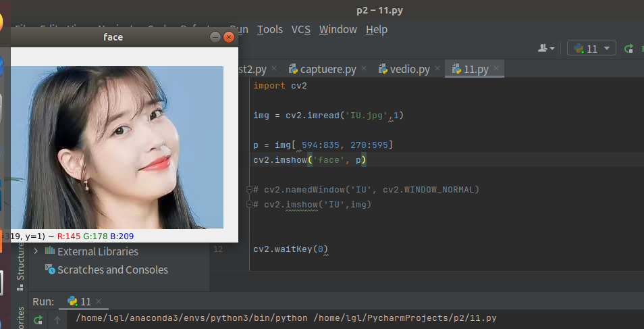This screenshot has height=329, width=644.
Task: Switch to the capturee.py tab
Action: coord(328,69)
